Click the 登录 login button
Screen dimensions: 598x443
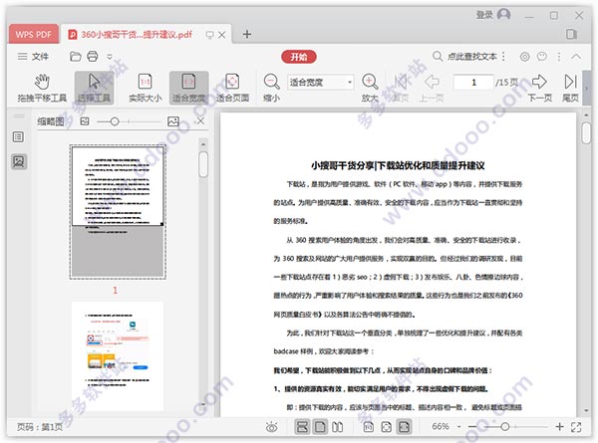pyautogui.click(x=493, y=15)
